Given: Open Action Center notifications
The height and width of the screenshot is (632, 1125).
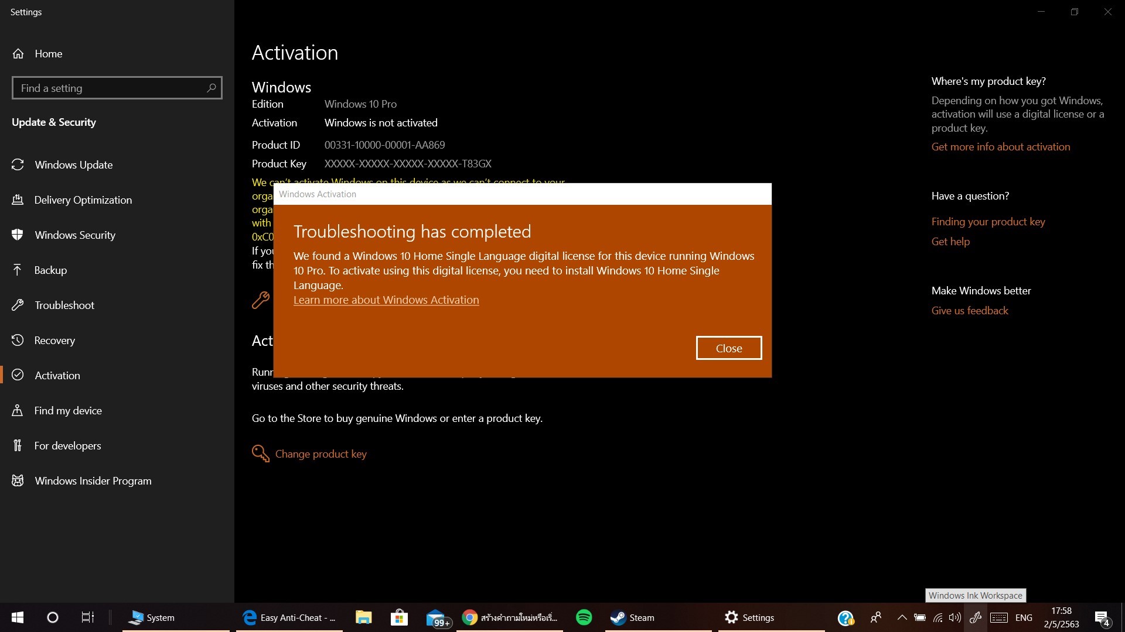Looking at the screenshot, I should [x=1102, y=618].
